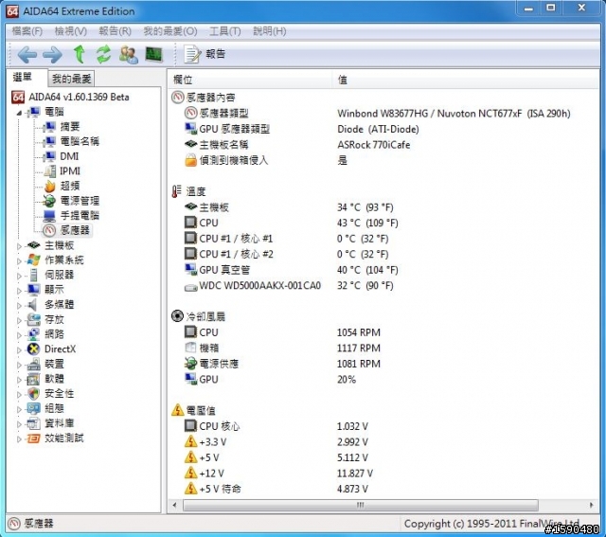Image resolution: width=606 pixels, height=537 pixels.
Task: Click the Forward arrow toolbar icon
Action: click(52, 55)
